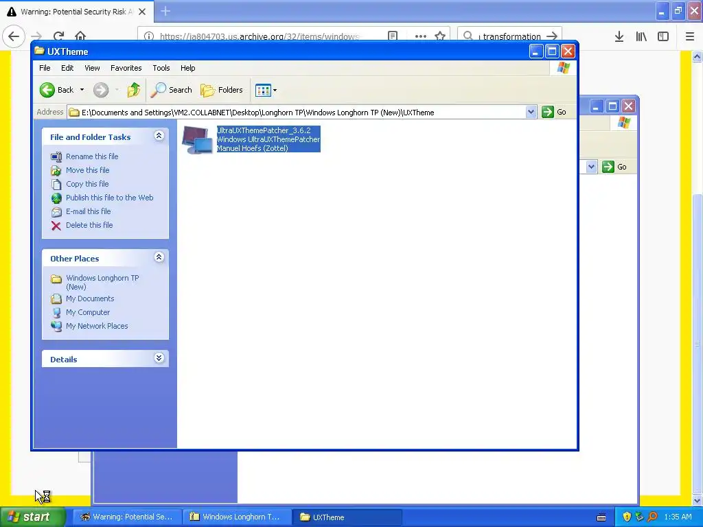Image resolution: width=703 pixels, height=527 pixels.
Task: Click E-mail this file
Action: [x=88, y=211]
